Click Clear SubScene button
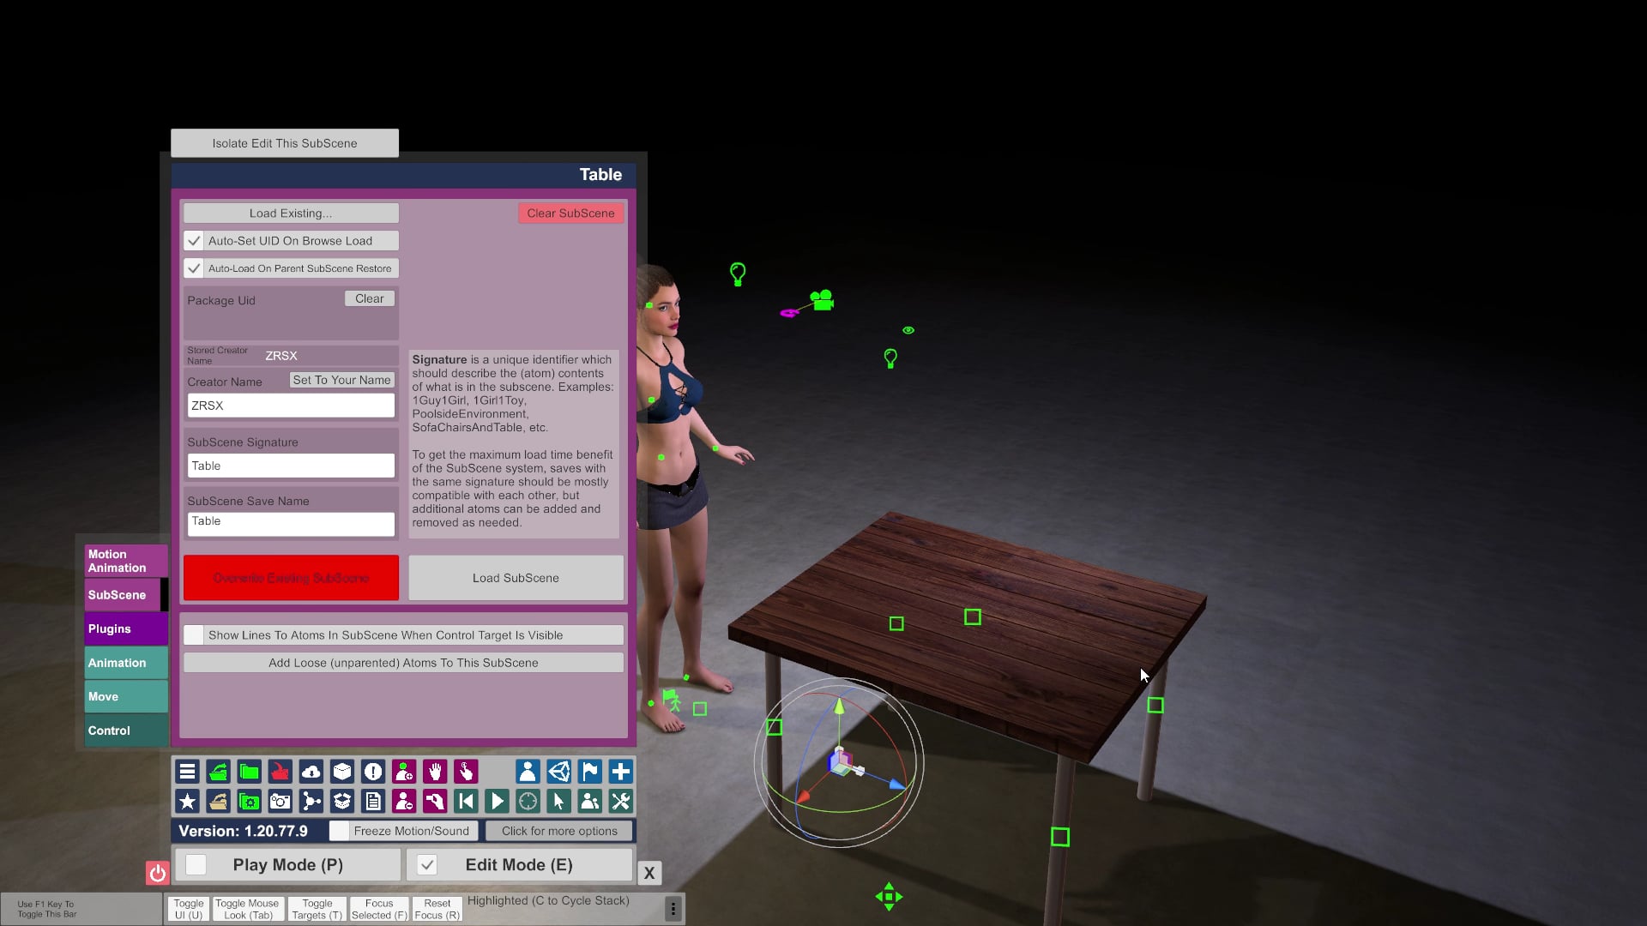The image size is (1647, 926). (570, 213)
